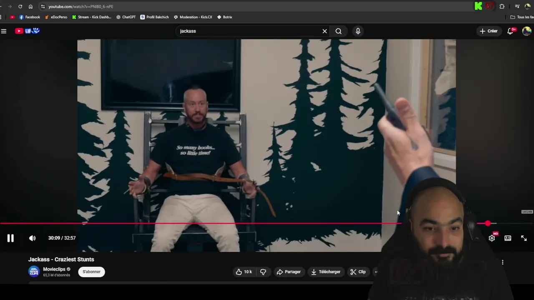Click the S'abonner subscribe button
Screen dimensions: 534x300
point(91,272)
